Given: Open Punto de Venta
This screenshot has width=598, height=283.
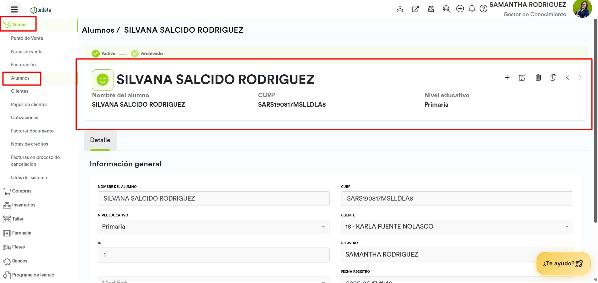Looking at the screenshot, I should click(x=27, y=38).
